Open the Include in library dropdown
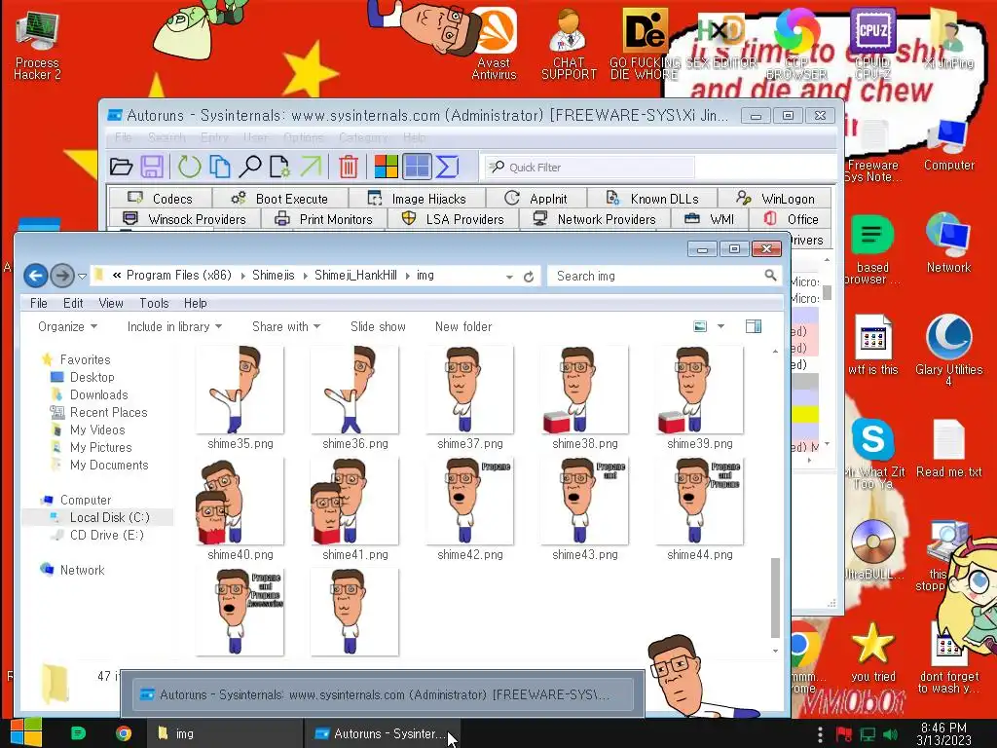The image size is (997, 748). [x=174, y=327]
